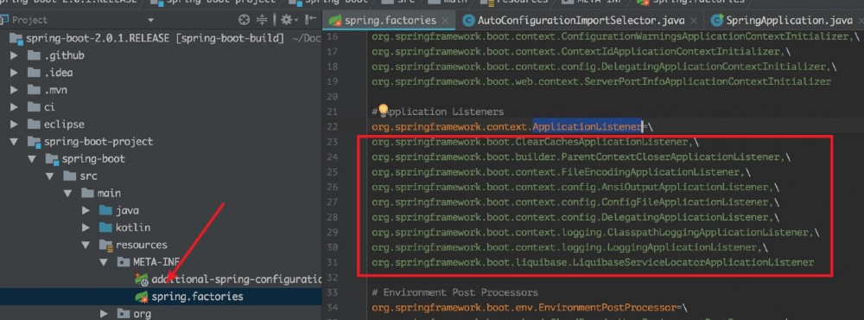This screenshot has width=864, height=320.
Task: Click the AnsiOutputApplicationListener line
Action: coord(575,187)
